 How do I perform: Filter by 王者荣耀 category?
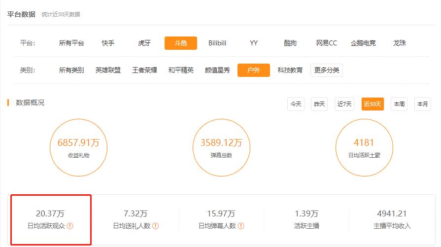144,71
